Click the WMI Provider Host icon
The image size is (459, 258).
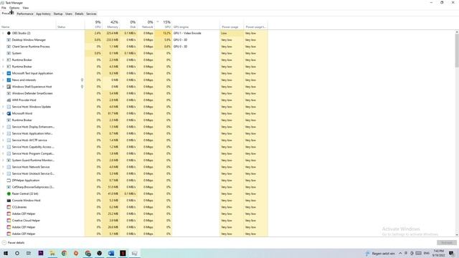9,100
